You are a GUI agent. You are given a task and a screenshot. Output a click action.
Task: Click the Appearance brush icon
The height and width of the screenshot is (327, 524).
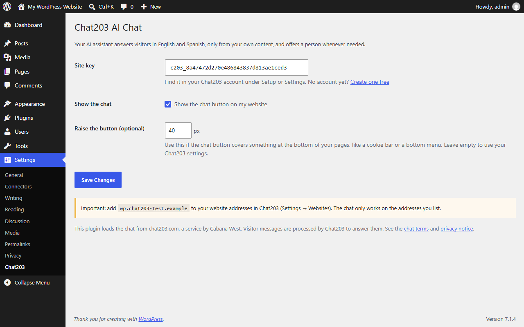7,104
